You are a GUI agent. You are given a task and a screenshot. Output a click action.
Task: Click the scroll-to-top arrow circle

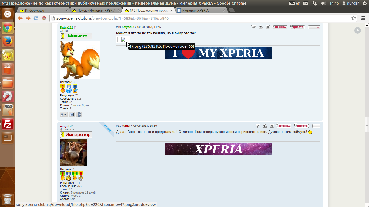[357, 30]
